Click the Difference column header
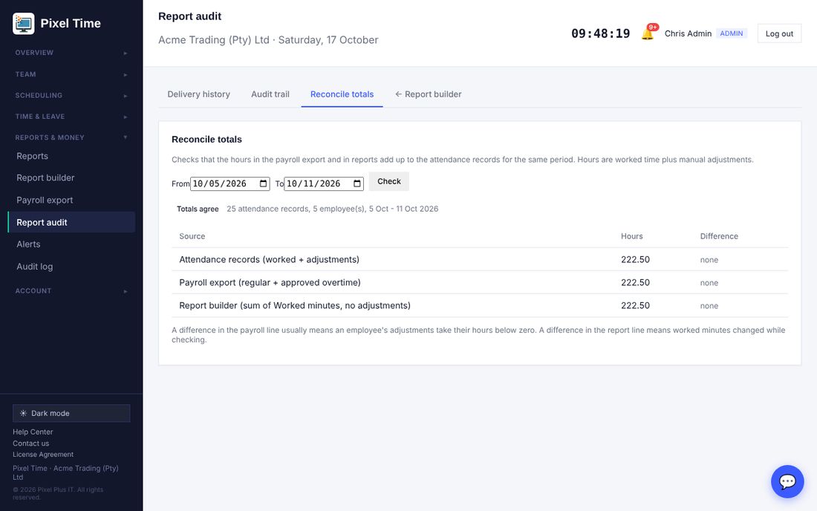The height and width of the screenshot is (511, 817). 719,236
